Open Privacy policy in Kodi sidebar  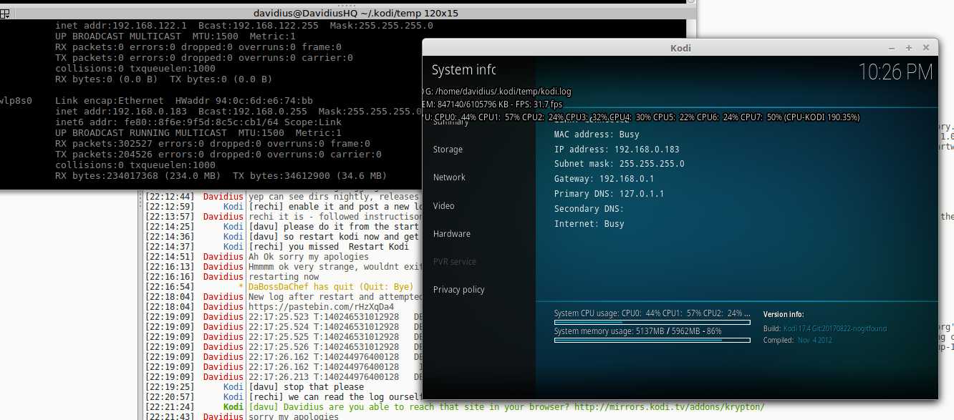[458, 290]
